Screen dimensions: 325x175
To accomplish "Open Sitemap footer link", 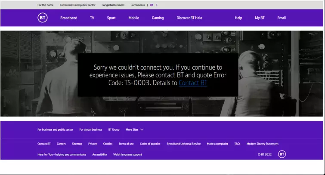I will (x=77, y=144).
